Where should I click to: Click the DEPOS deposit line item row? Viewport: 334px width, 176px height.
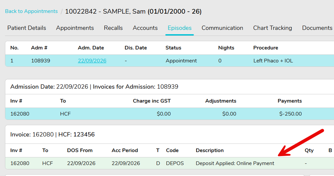click(170, 163)
